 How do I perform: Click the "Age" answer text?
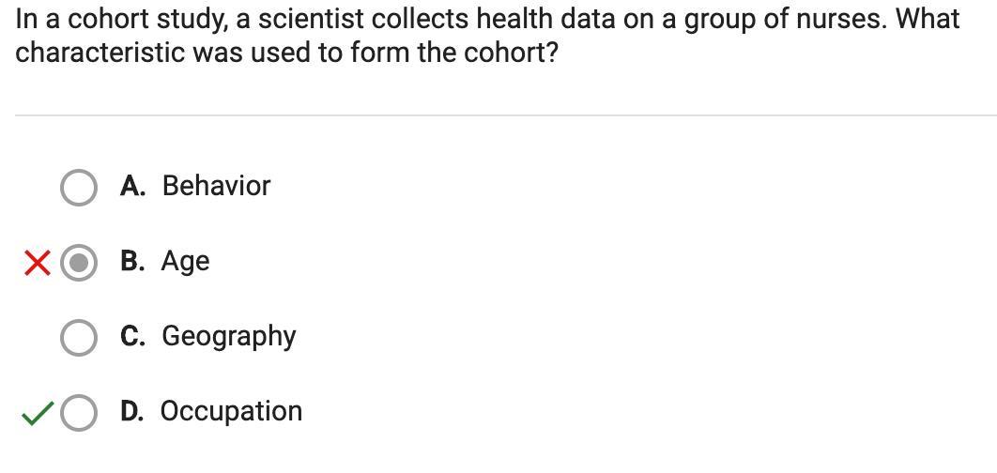(185, 262)
